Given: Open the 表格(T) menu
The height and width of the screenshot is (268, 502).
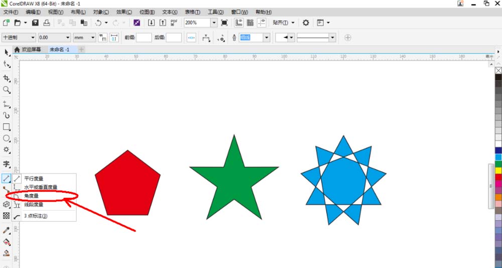Looking at the screenshot, I should tap(192, 12).
